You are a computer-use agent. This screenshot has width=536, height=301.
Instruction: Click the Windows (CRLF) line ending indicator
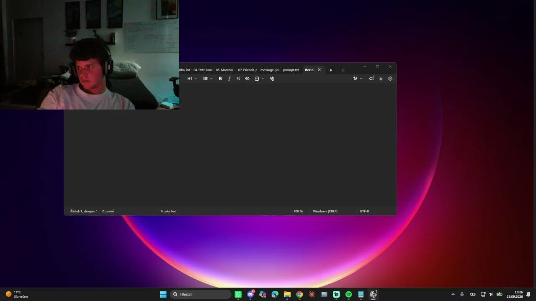(x=325, y=211)
